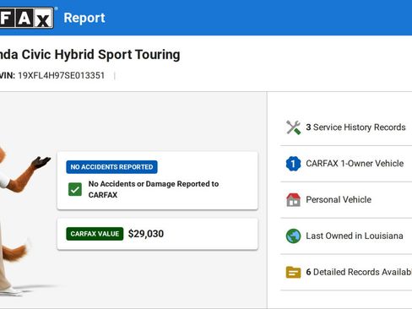The image size is (412, 309).
Task: Click the NO ACCIDENTS REPORTED badge
Action: [111, 167]
